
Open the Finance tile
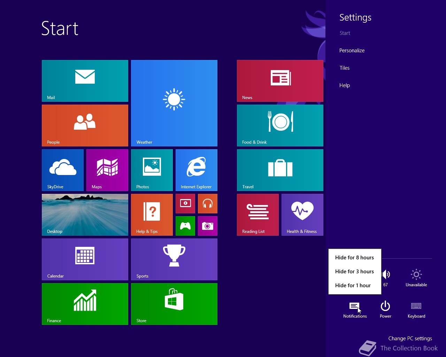click(x=85, y=304)
